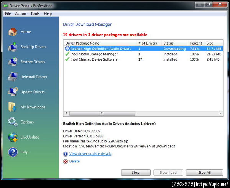Open View driver update details link
The image size is (230, 188).
90,154
